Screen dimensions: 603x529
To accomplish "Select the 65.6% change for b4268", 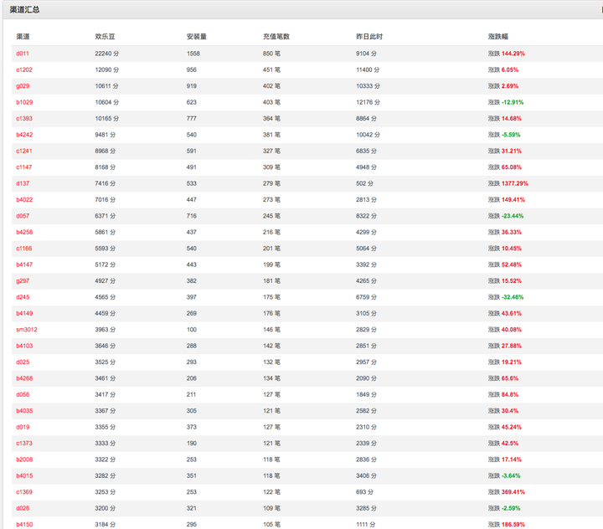I will pyautogui.click(x=510, y=378).
